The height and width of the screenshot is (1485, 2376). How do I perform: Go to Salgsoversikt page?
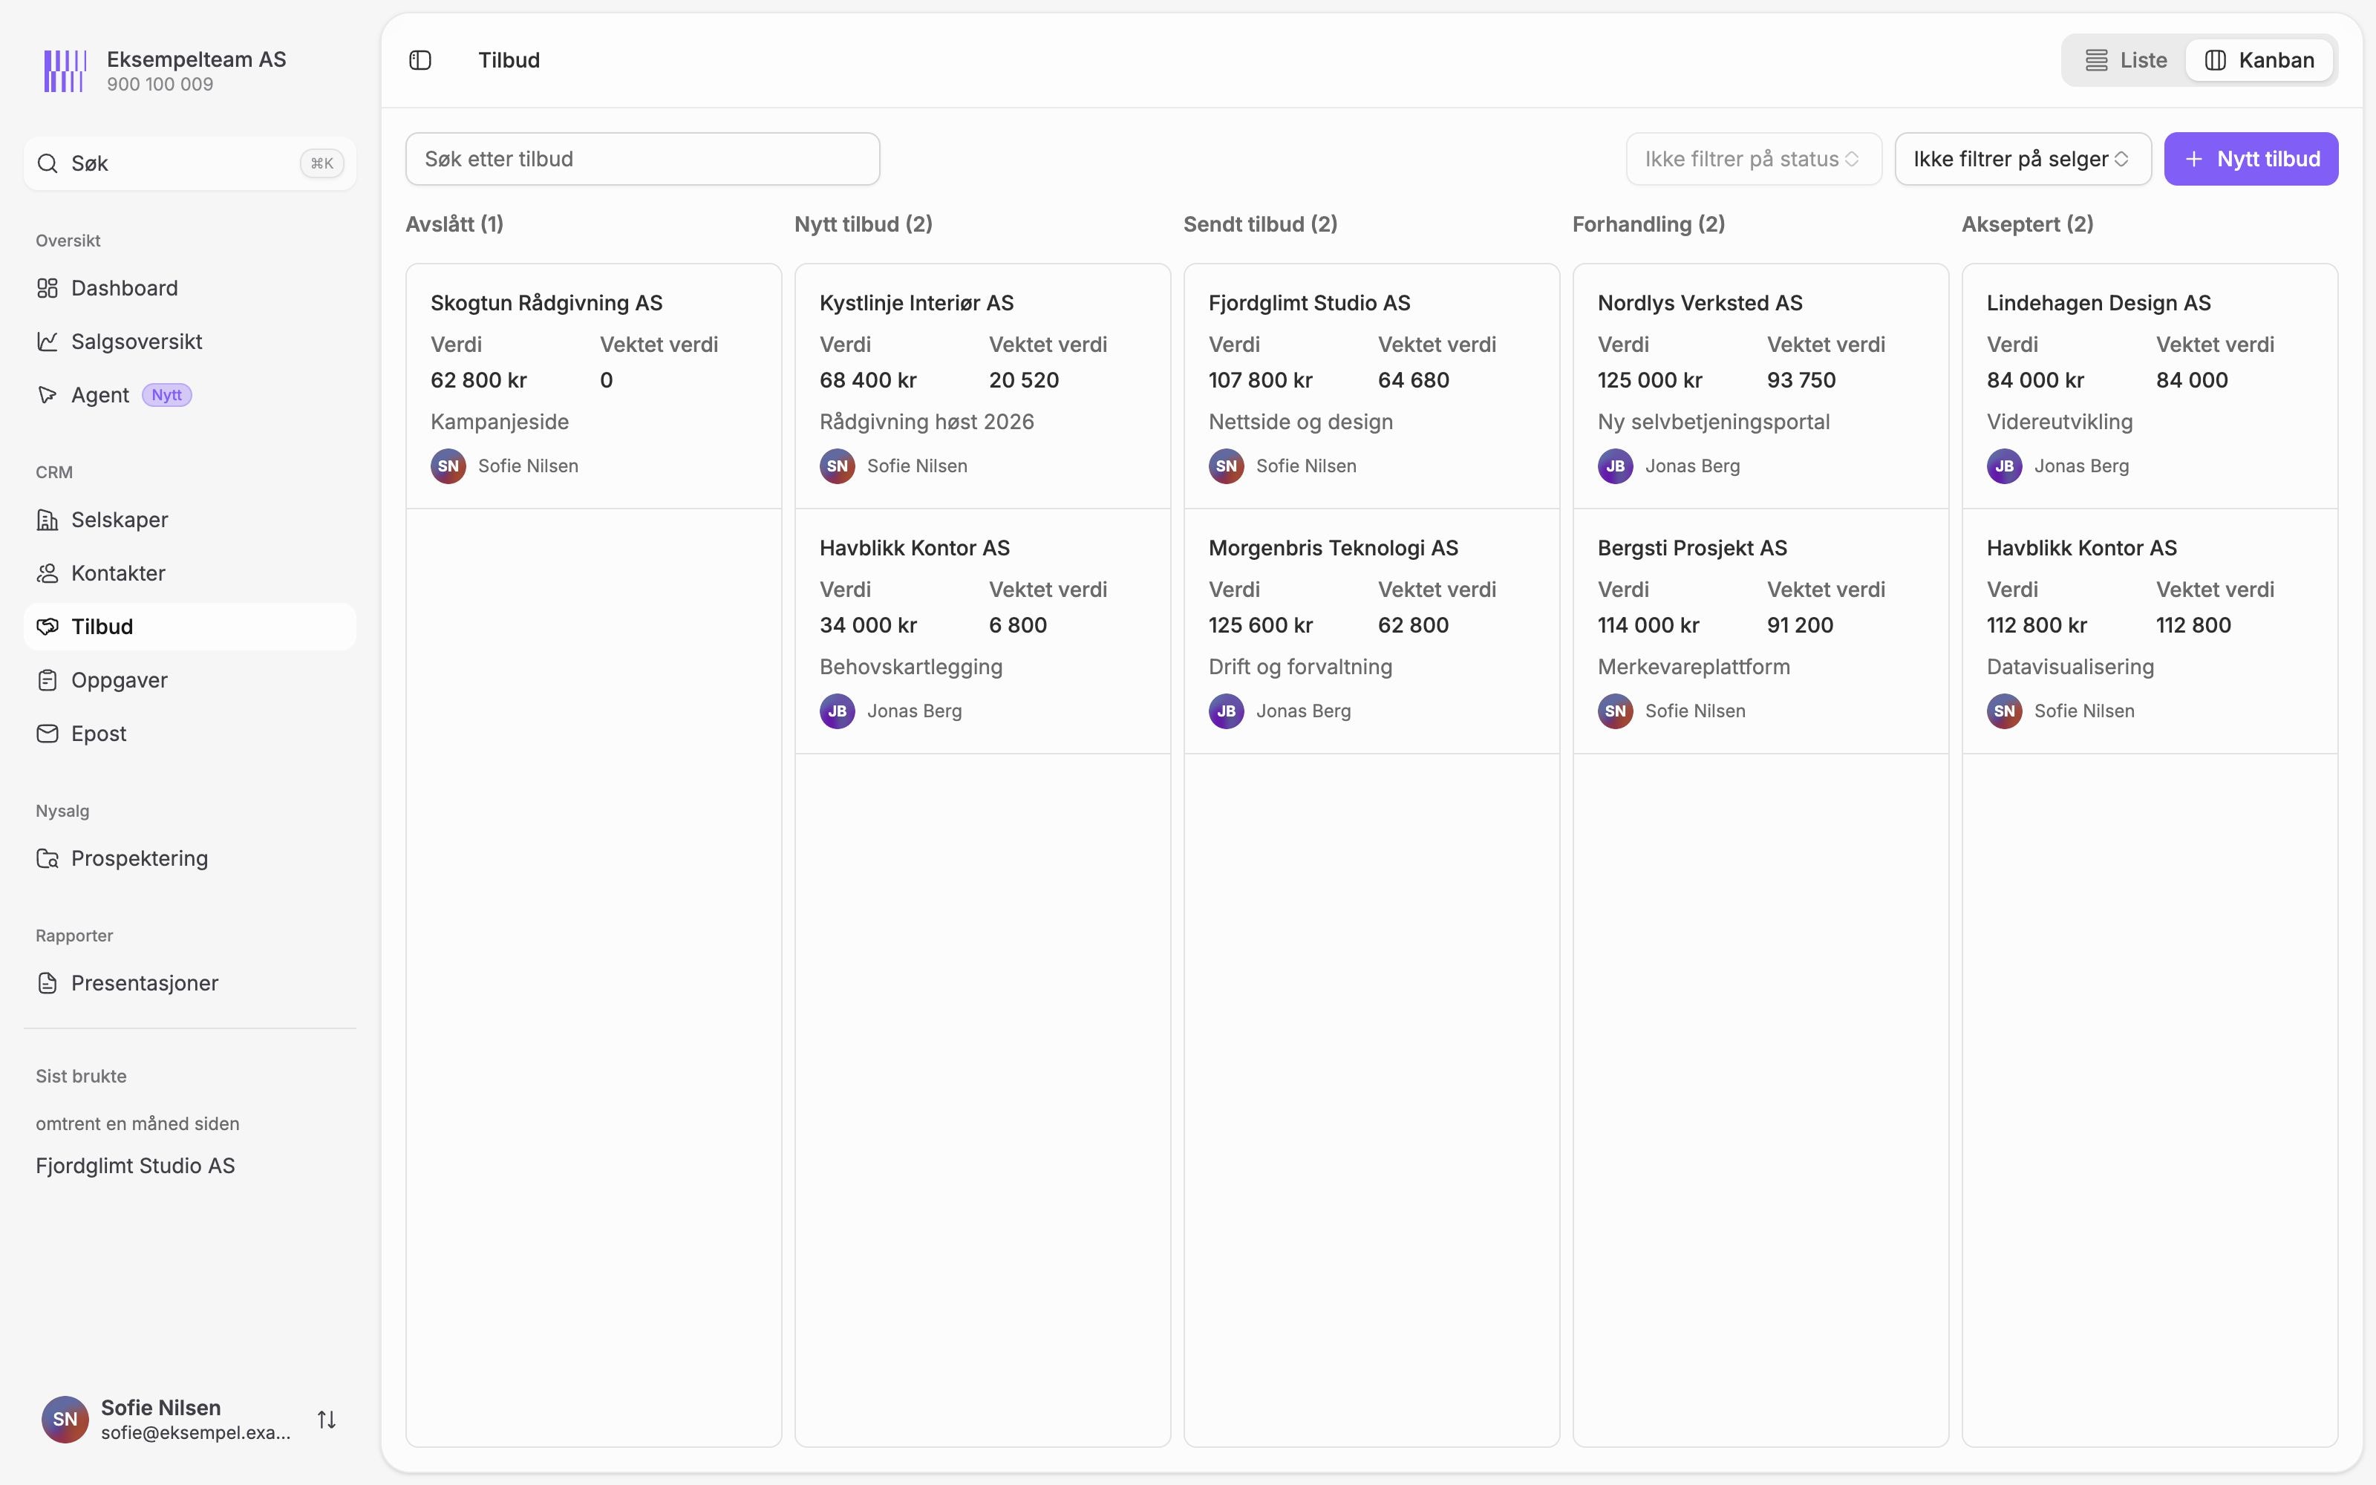tap(189, 341)
